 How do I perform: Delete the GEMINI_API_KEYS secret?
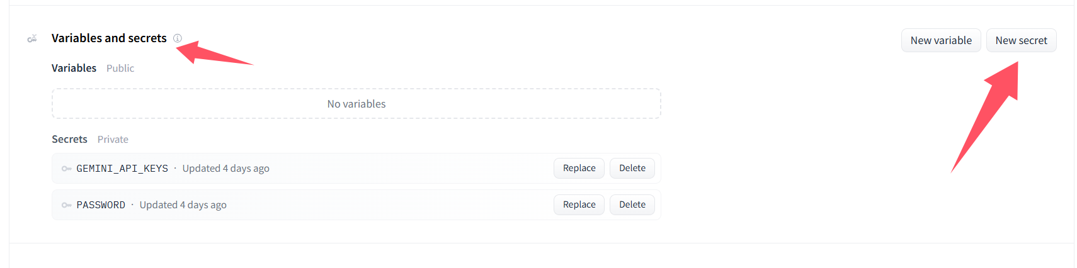tap(632, 168)
